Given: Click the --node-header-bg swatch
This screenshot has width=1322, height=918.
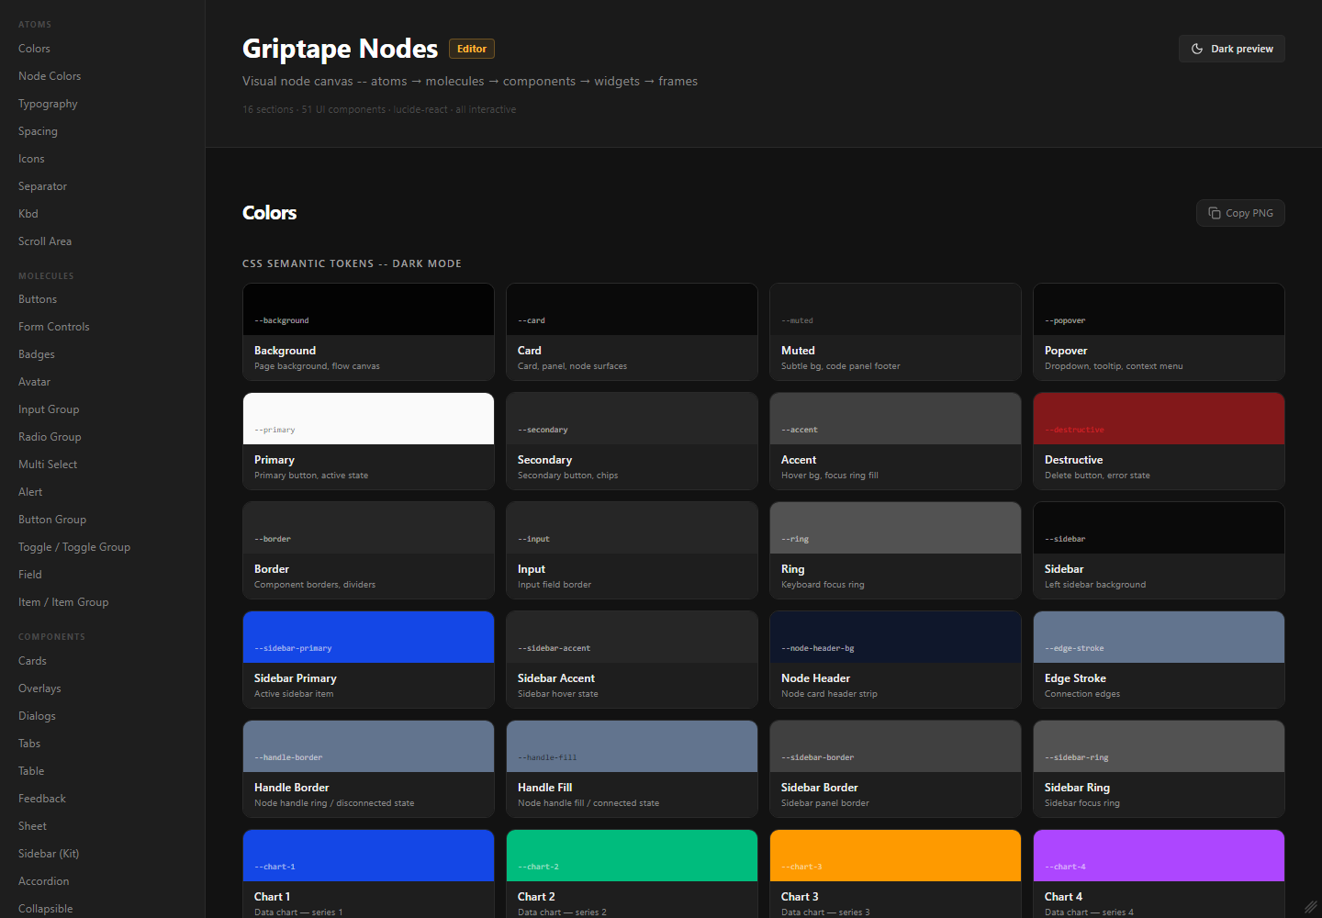Looking at the screenshot, I should coord(895,637).
